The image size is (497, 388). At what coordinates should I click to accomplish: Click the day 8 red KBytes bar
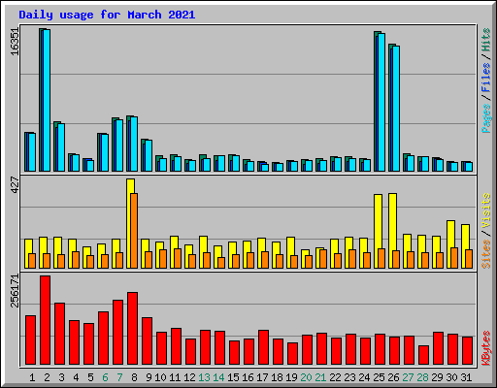[x=132, y=329]
